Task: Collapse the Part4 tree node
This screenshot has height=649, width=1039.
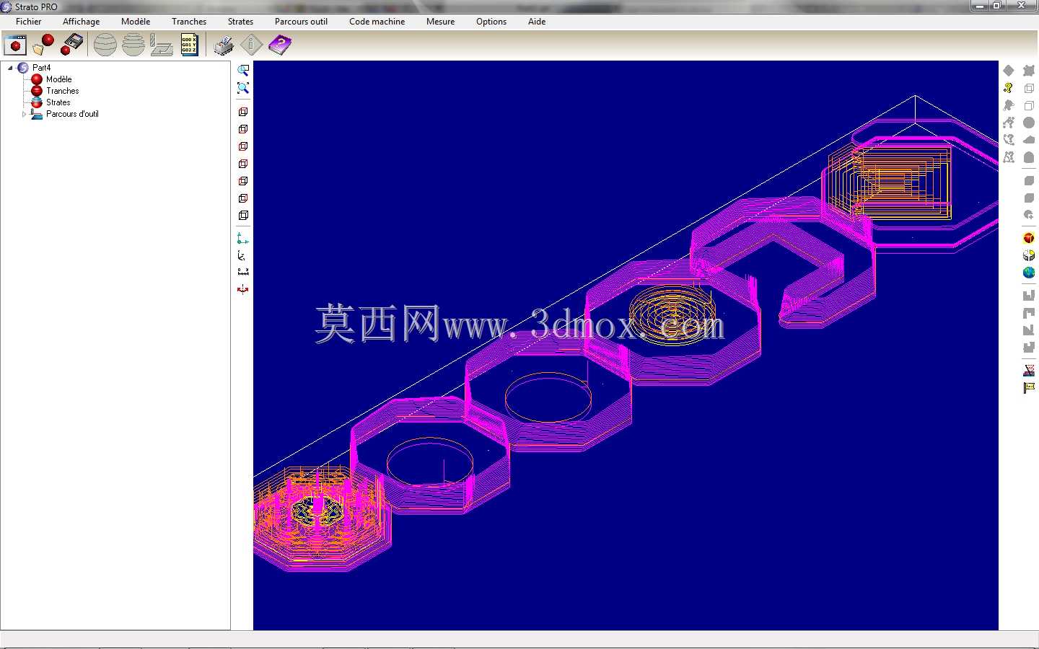Action: pos(10,68)
